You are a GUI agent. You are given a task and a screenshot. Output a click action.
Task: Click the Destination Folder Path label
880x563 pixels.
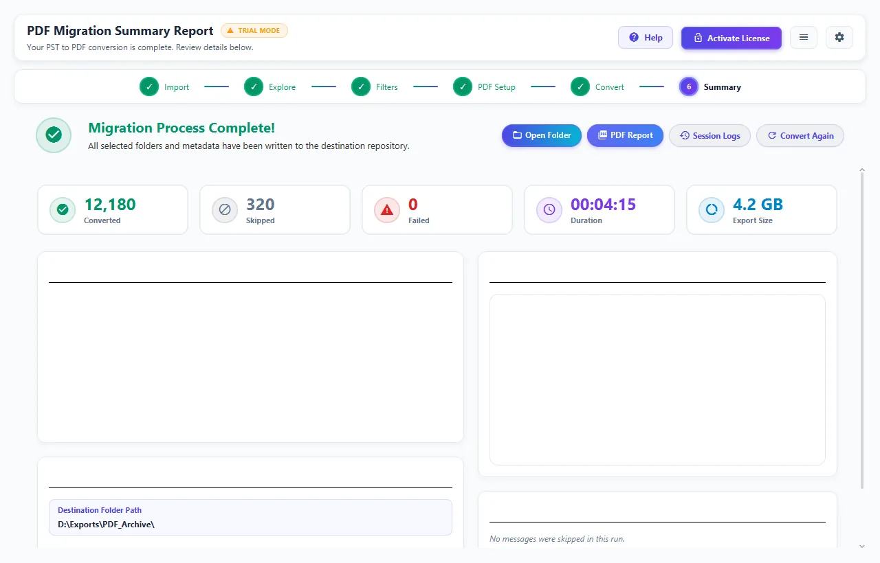[x=100, y=510]
